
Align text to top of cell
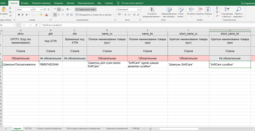pos(55,9)
